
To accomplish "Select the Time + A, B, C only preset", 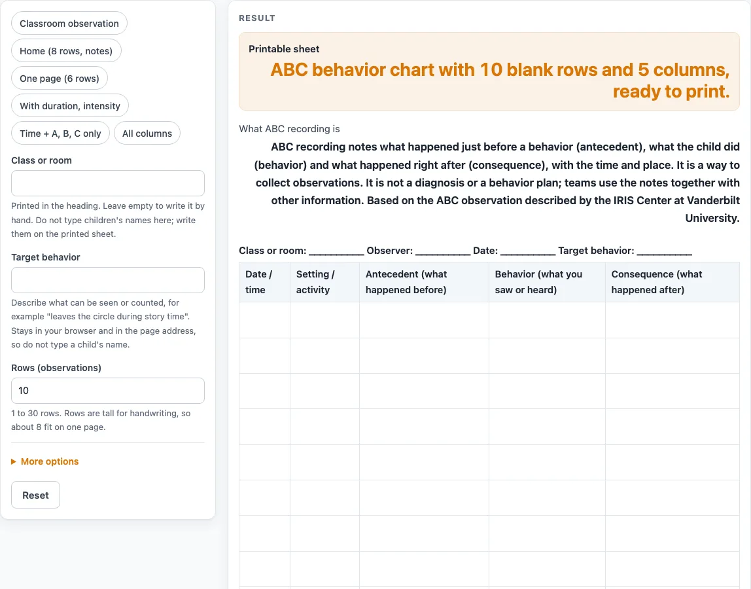I will (60, 134).
